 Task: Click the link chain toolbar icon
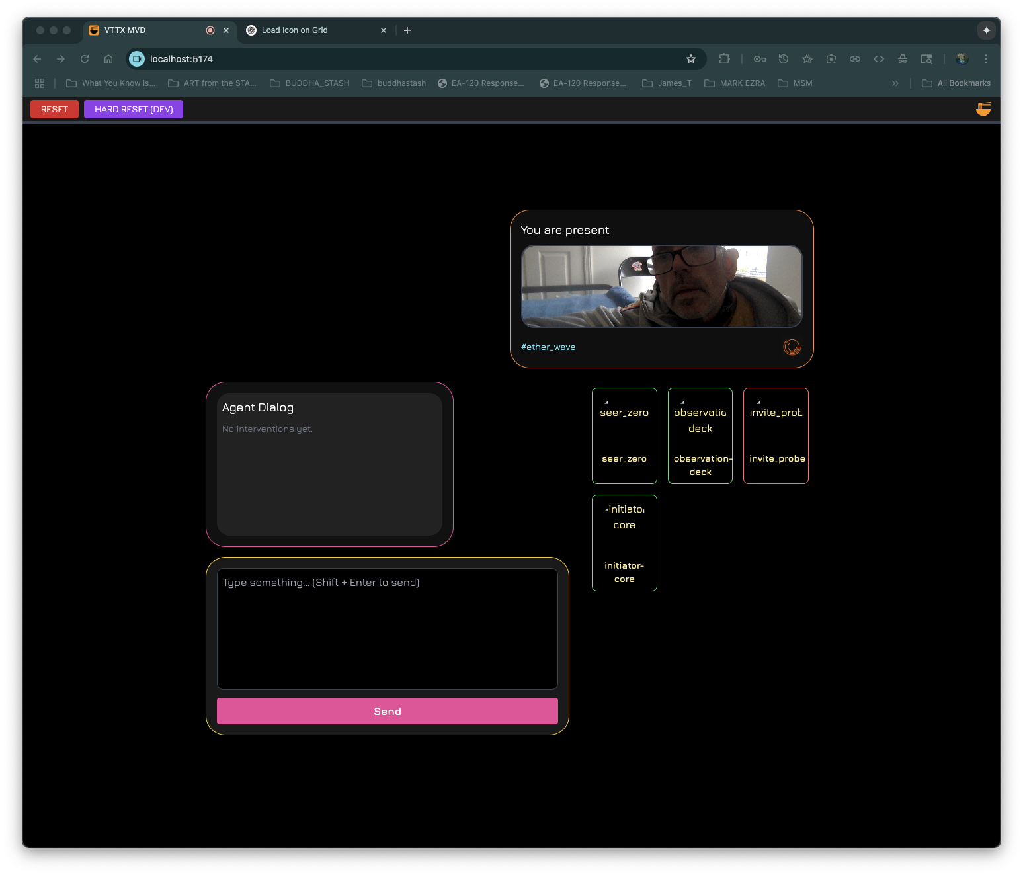tap(855, 59)
